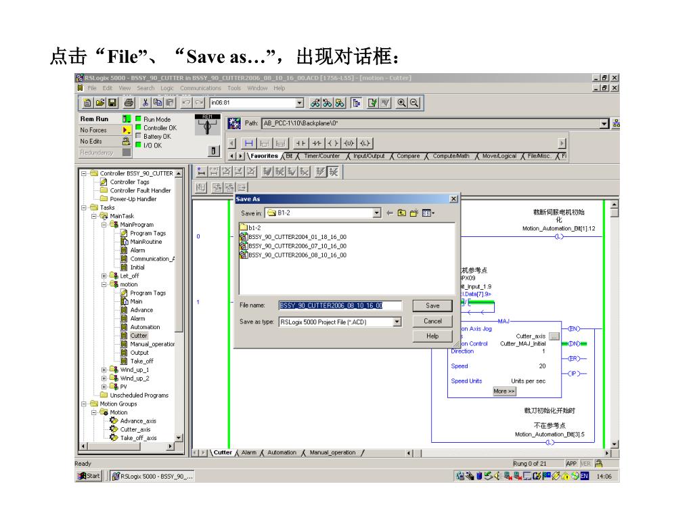Open the Communications menu

[200, 88]
